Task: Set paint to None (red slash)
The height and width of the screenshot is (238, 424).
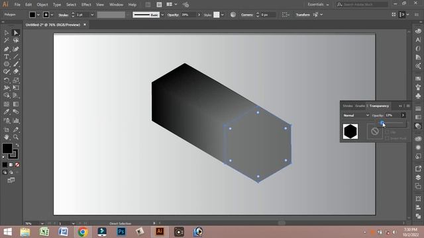Action: 17,165
